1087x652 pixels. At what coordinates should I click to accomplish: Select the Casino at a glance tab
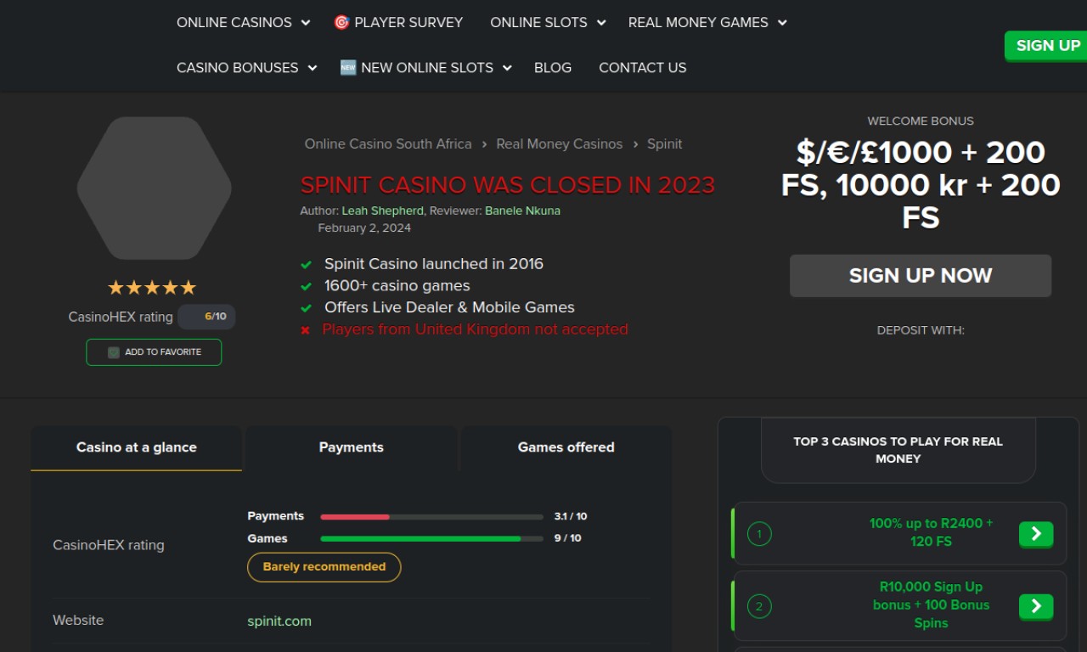pos(137,447)
